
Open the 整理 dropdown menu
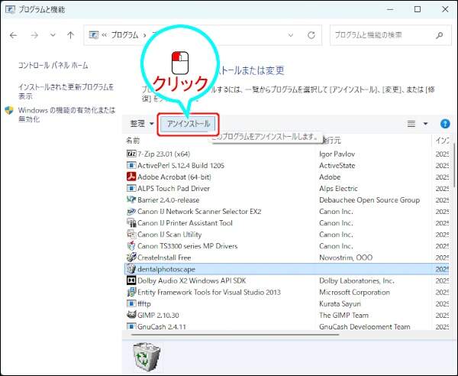tap(142, 123)
